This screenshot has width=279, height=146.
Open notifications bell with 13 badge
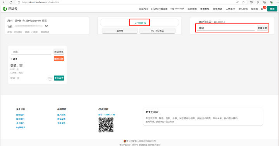click(x=262, y=9)
